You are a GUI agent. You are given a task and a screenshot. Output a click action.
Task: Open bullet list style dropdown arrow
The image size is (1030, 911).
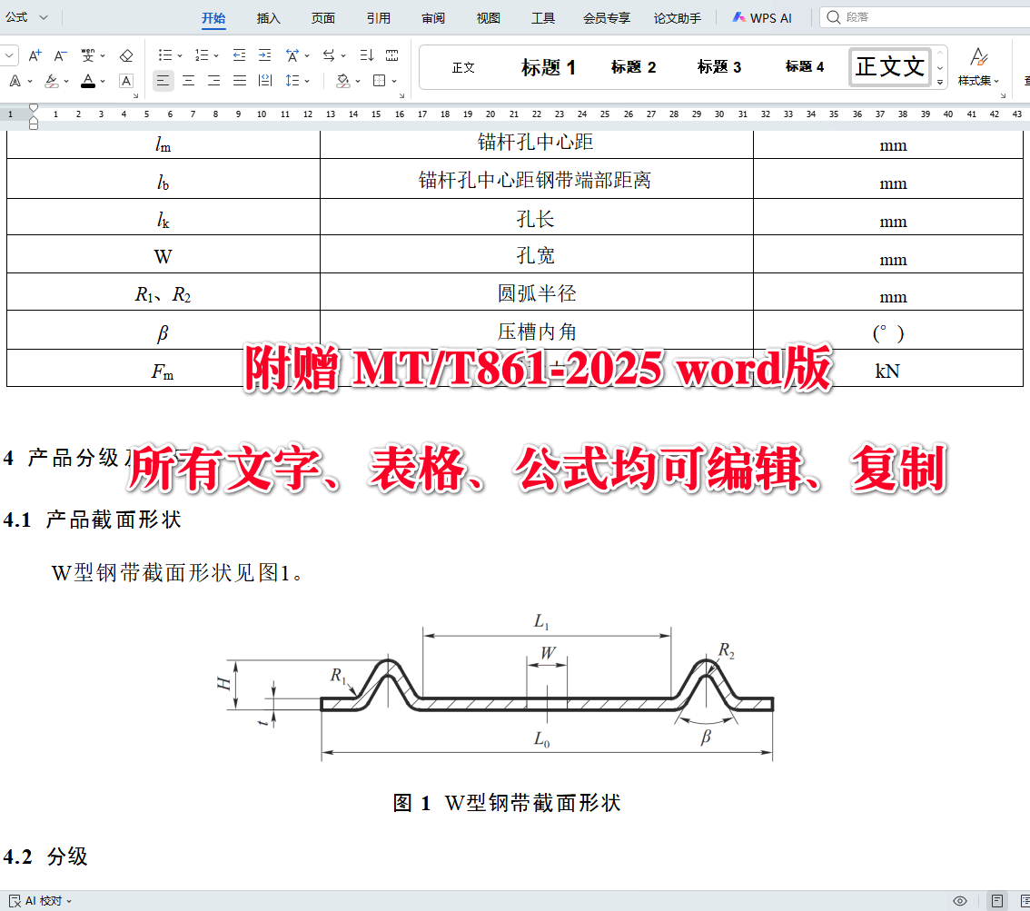[180, 55]
